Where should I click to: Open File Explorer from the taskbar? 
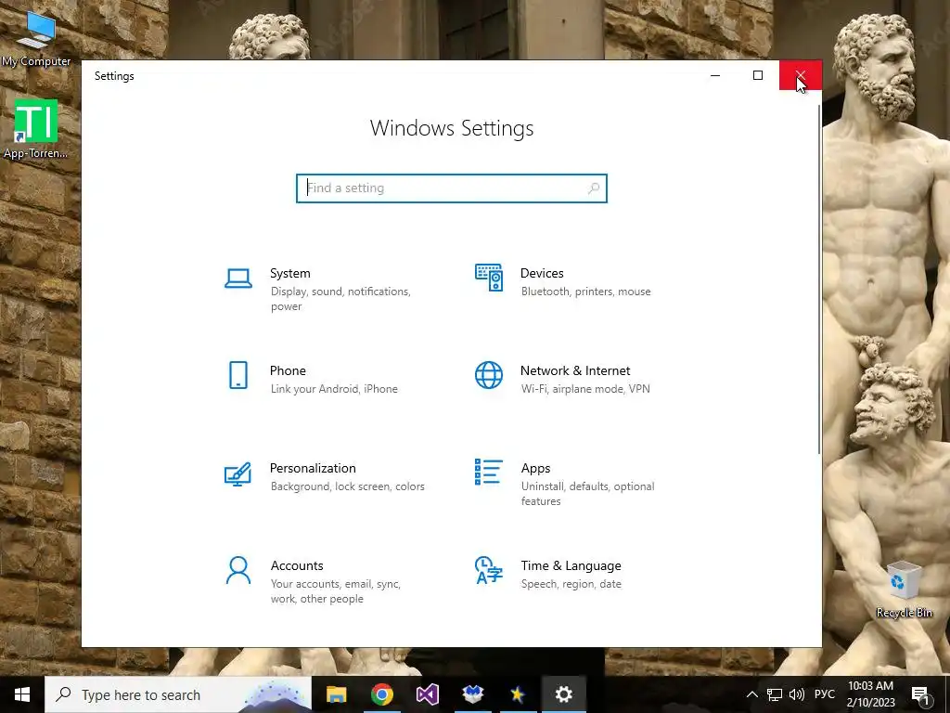[x=336, y=694]
